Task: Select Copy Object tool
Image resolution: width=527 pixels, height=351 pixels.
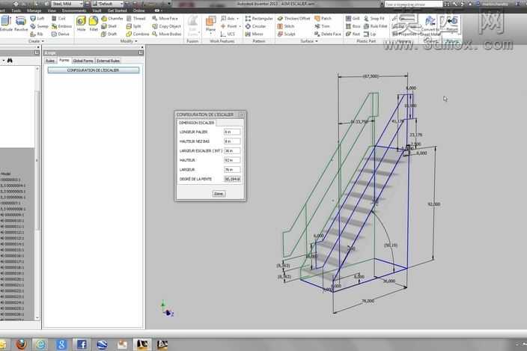Action: [166, 26]
